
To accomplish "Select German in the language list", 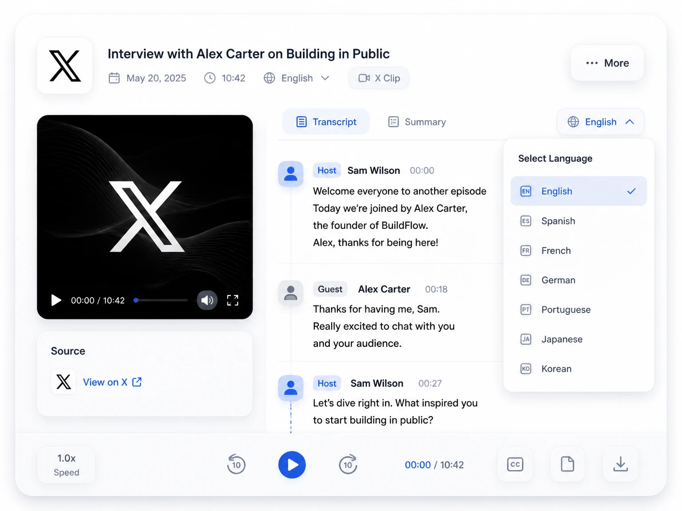I will [x=579, y=280].
